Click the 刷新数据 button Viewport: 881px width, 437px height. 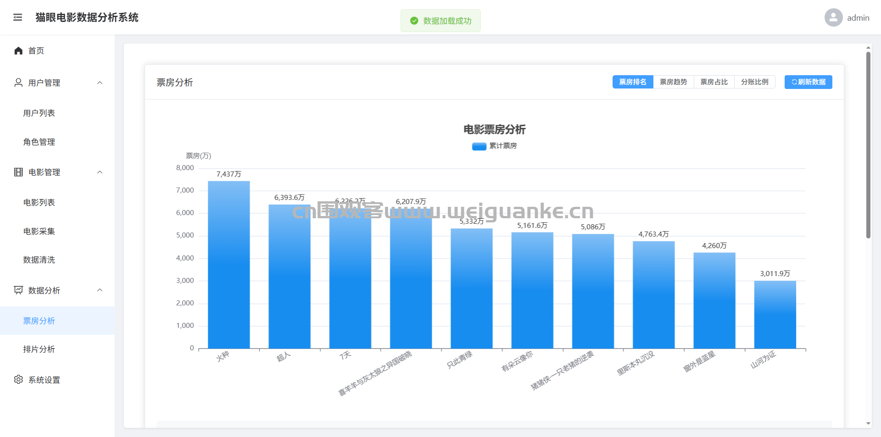(809, 82)
